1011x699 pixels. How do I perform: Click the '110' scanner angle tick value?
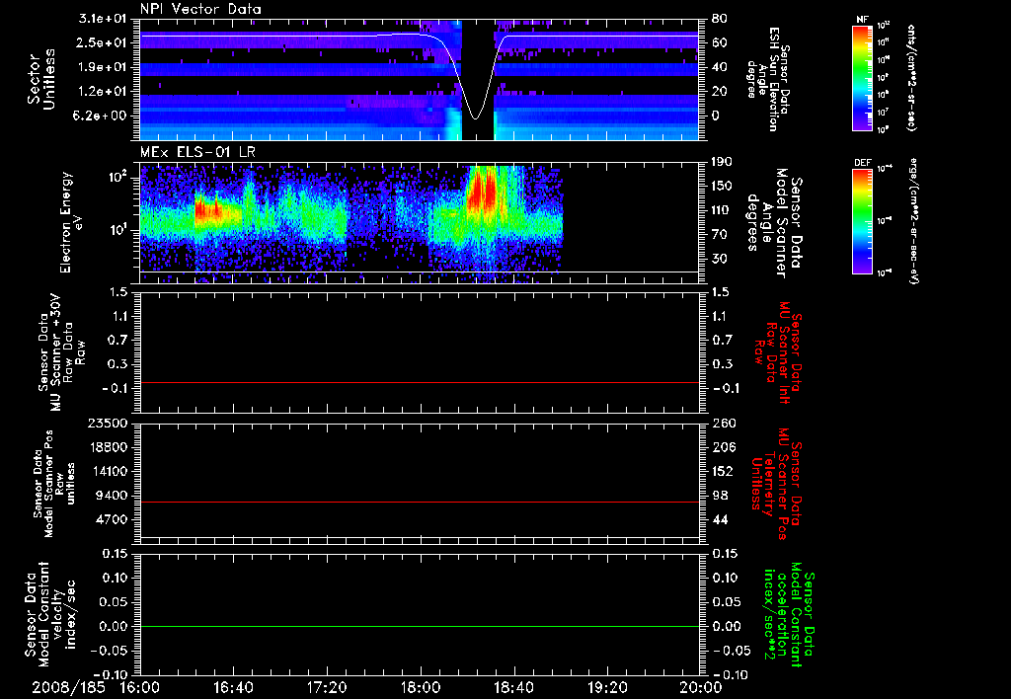[723, 210]
